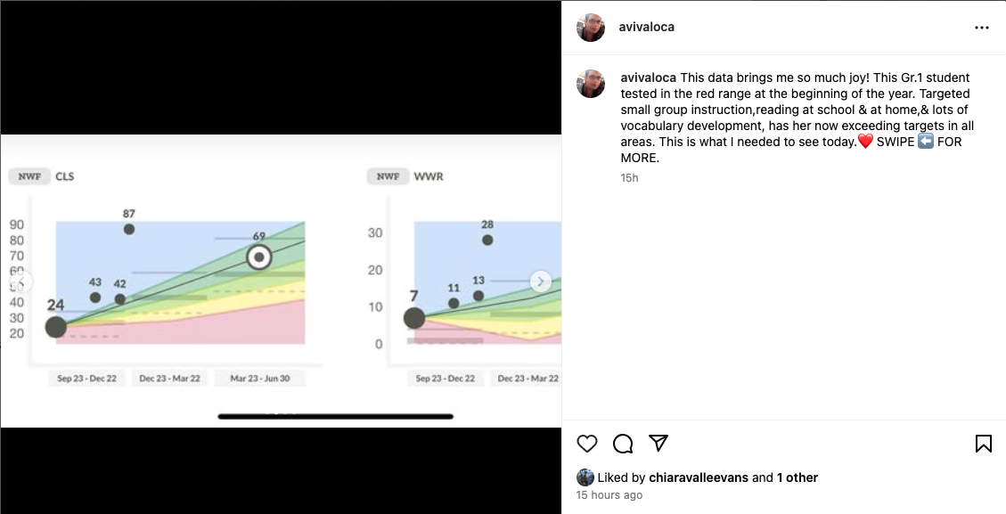Click the NWF badge beside WWR
The width and height of the screenshot is (1006, 514).
(x=388, y=176)
